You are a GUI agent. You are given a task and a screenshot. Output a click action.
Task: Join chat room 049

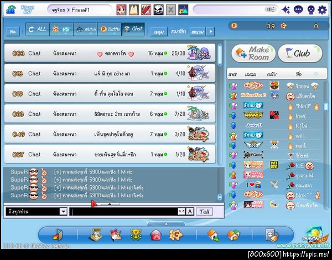110,134
